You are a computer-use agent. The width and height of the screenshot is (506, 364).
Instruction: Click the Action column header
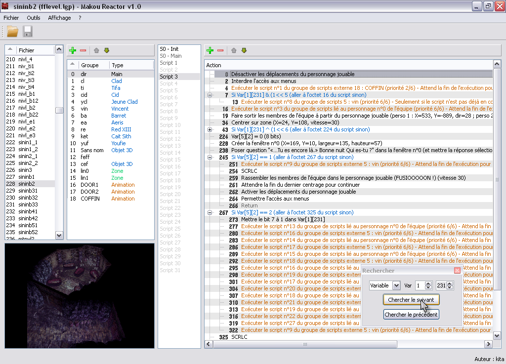coord(348,65)
